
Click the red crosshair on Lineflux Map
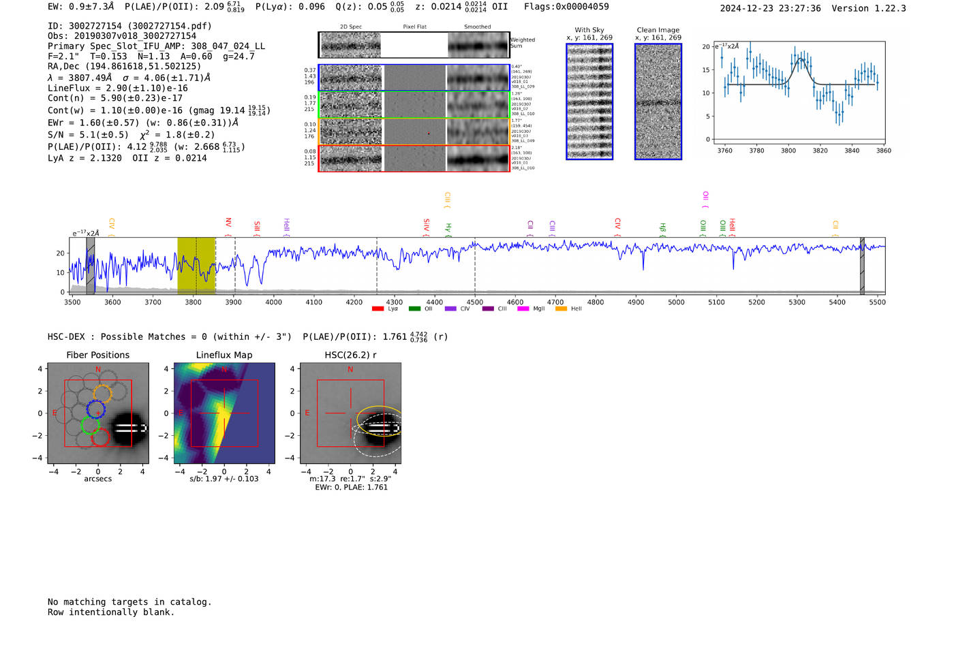(224, 413)
